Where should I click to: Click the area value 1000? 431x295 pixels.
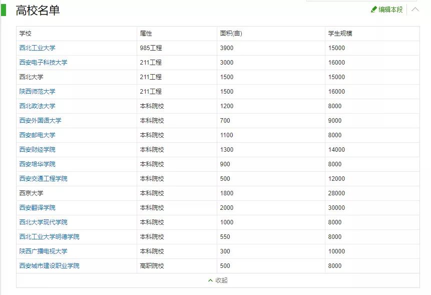(227, 222)
